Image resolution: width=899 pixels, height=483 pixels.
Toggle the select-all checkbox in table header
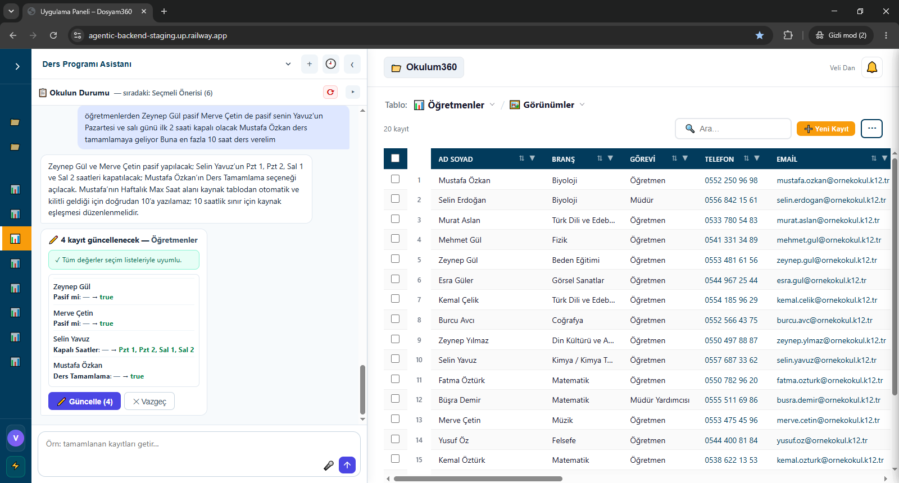point(396,158)
